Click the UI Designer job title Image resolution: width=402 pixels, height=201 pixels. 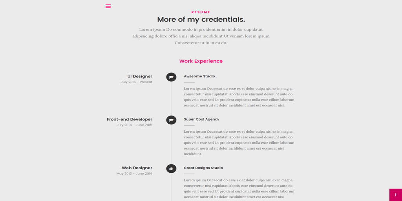click(x=140, y=77)
